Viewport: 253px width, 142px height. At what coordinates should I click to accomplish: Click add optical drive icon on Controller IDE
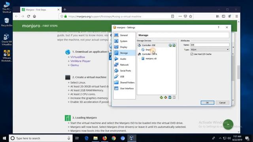(170, 45)
